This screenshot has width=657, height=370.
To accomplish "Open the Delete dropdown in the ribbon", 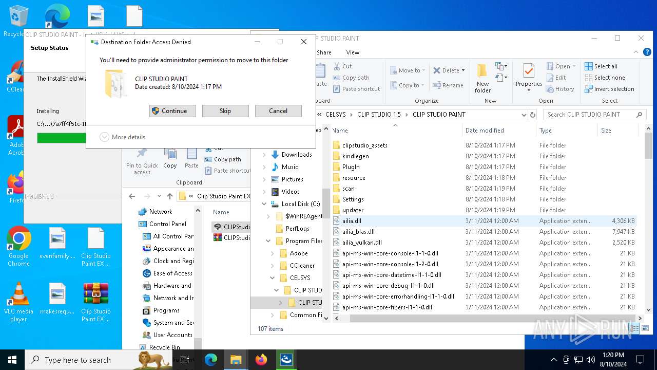I will point(449,70).
